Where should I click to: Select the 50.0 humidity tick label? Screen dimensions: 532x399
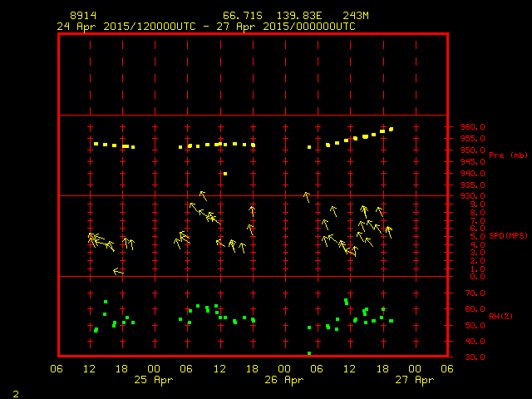475,325
